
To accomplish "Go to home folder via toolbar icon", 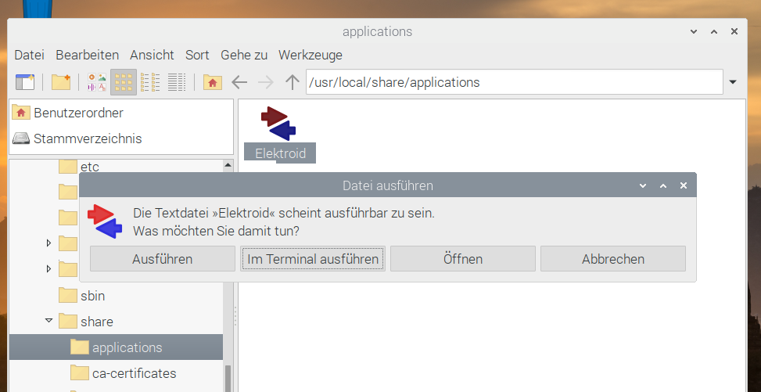I will [212, 82].
